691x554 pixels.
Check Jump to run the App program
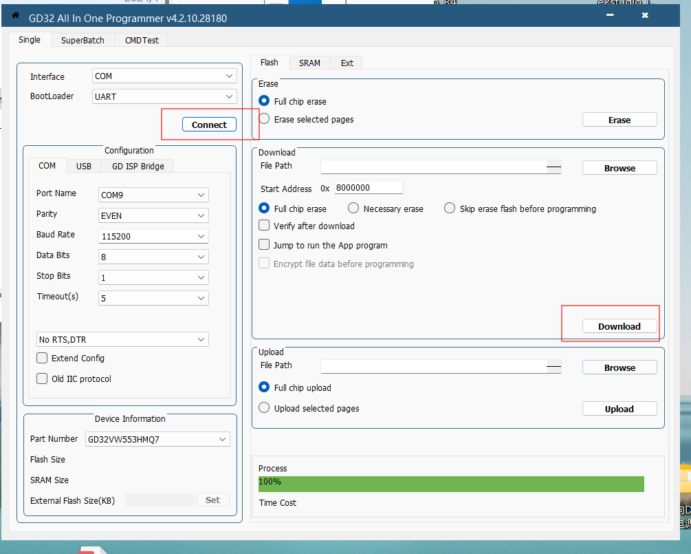coord(264,245)
